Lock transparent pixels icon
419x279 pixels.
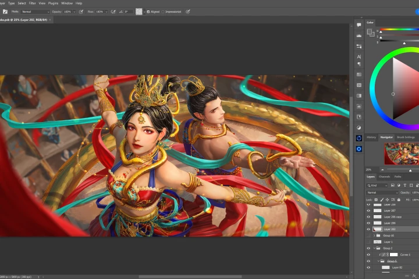(376, 200)
